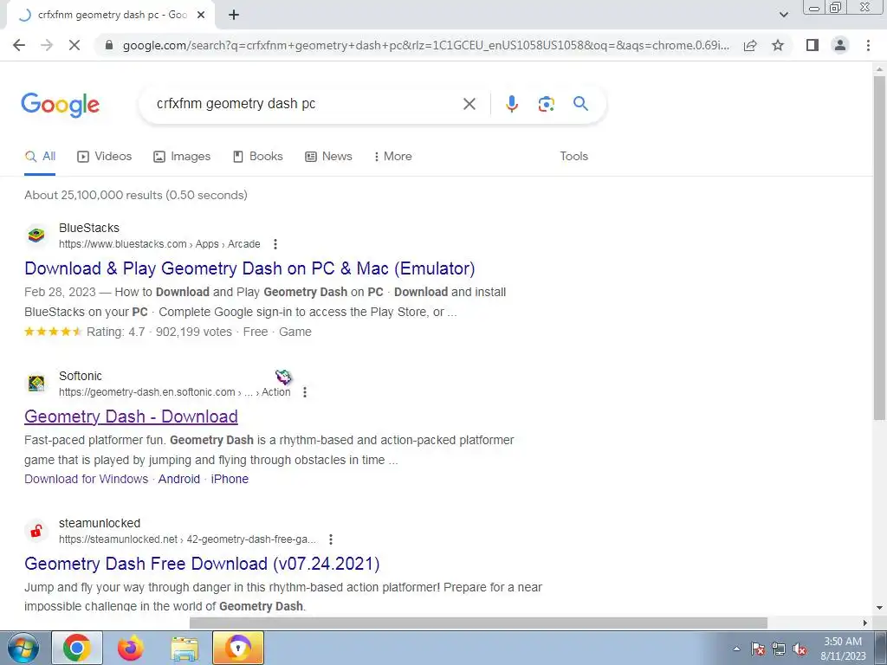Screen dimensions: 887x665
Task: Click the Action Center flag tray icon
Action: pyautogui.click(x=758, y=649)
